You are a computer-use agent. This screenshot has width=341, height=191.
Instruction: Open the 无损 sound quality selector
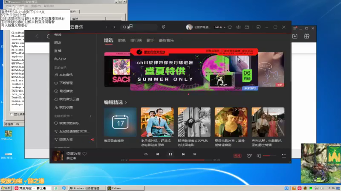(237, 155)
